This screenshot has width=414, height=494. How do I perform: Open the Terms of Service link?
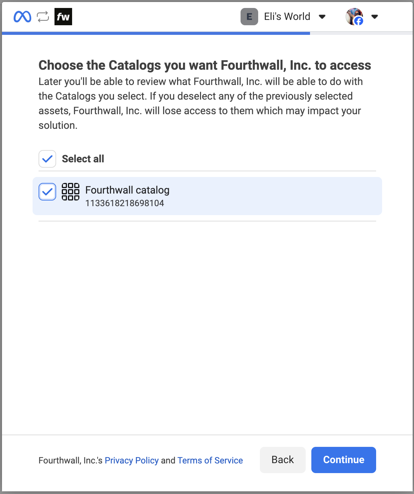(x=210, y=460)
